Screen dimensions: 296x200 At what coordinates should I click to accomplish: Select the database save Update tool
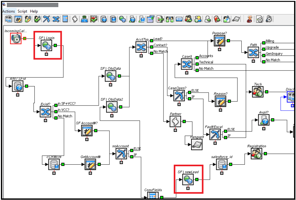point(113,19)
